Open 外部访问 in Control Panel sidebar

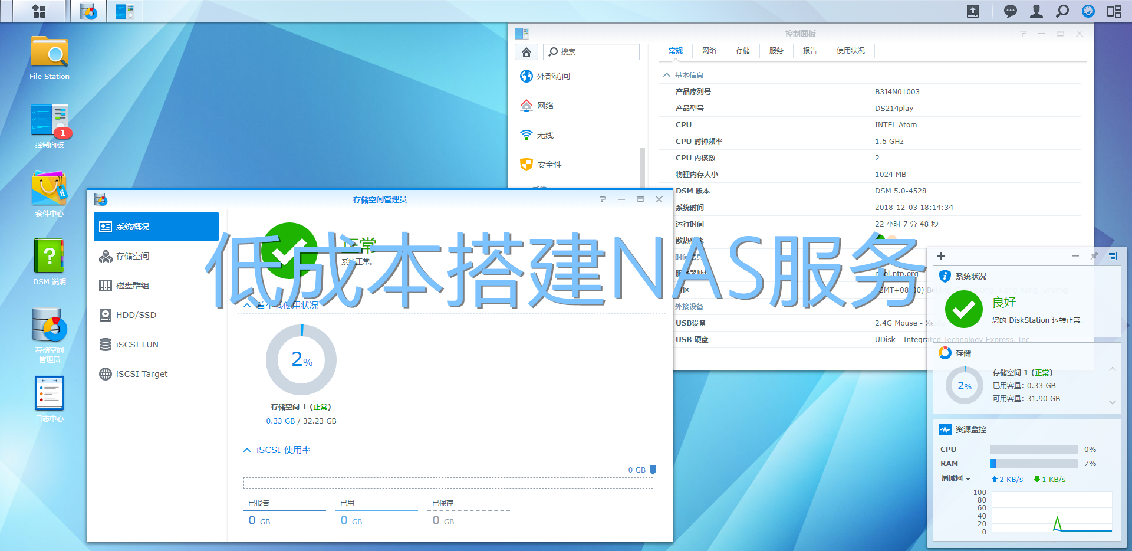tap(545, 76)
